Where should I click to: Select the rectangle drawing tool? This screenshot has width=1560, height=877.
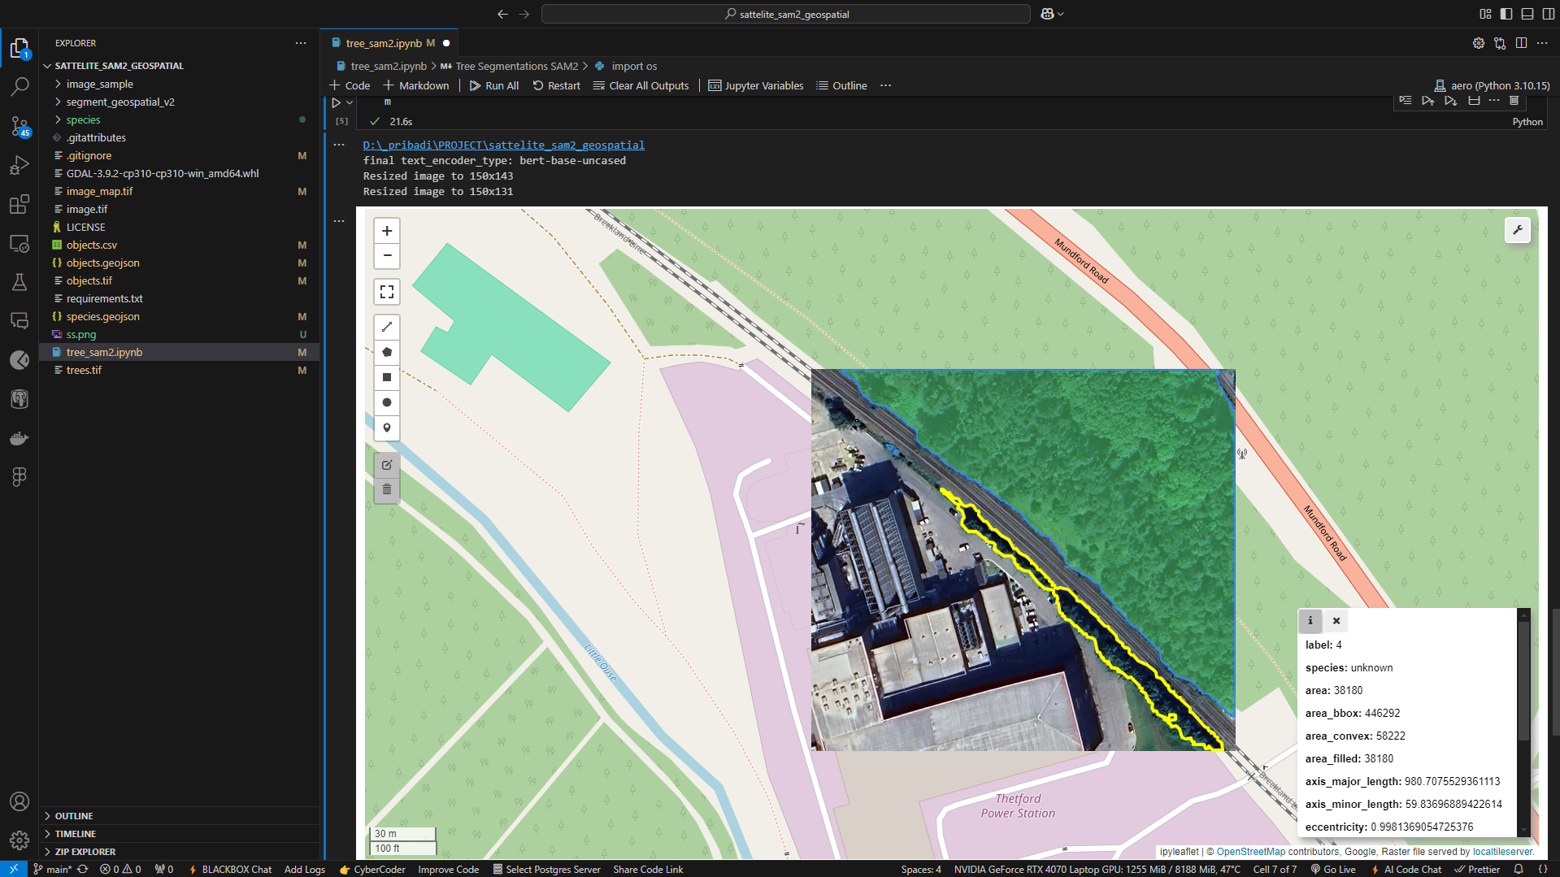[387, 377]
